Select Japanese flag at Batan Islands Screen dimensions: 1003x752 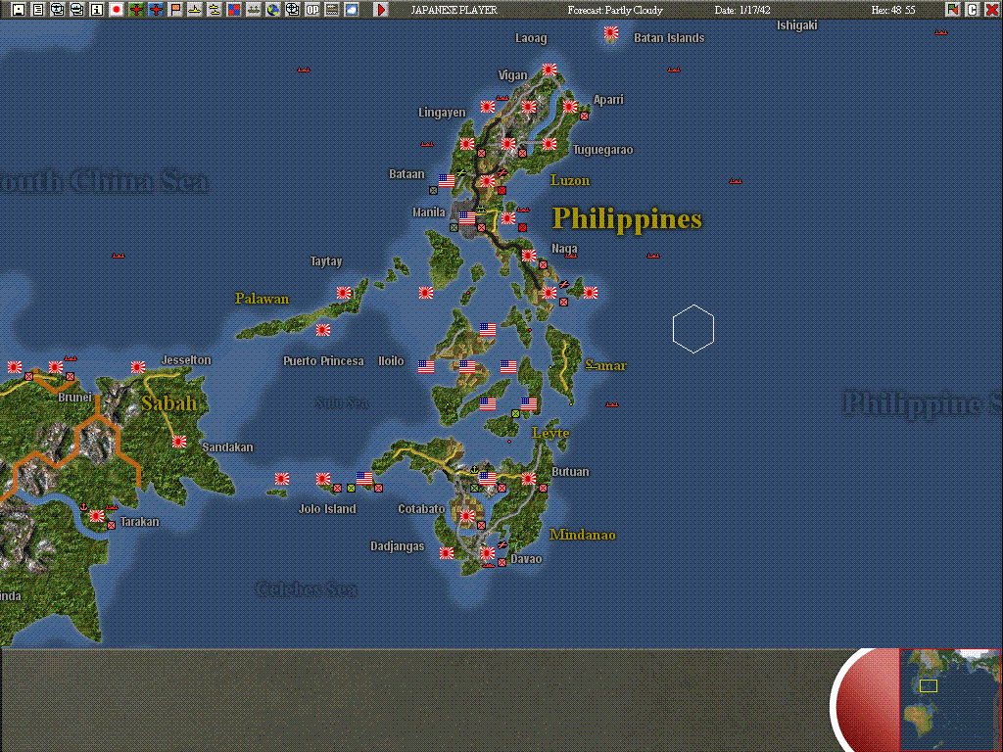click(611, 32)
